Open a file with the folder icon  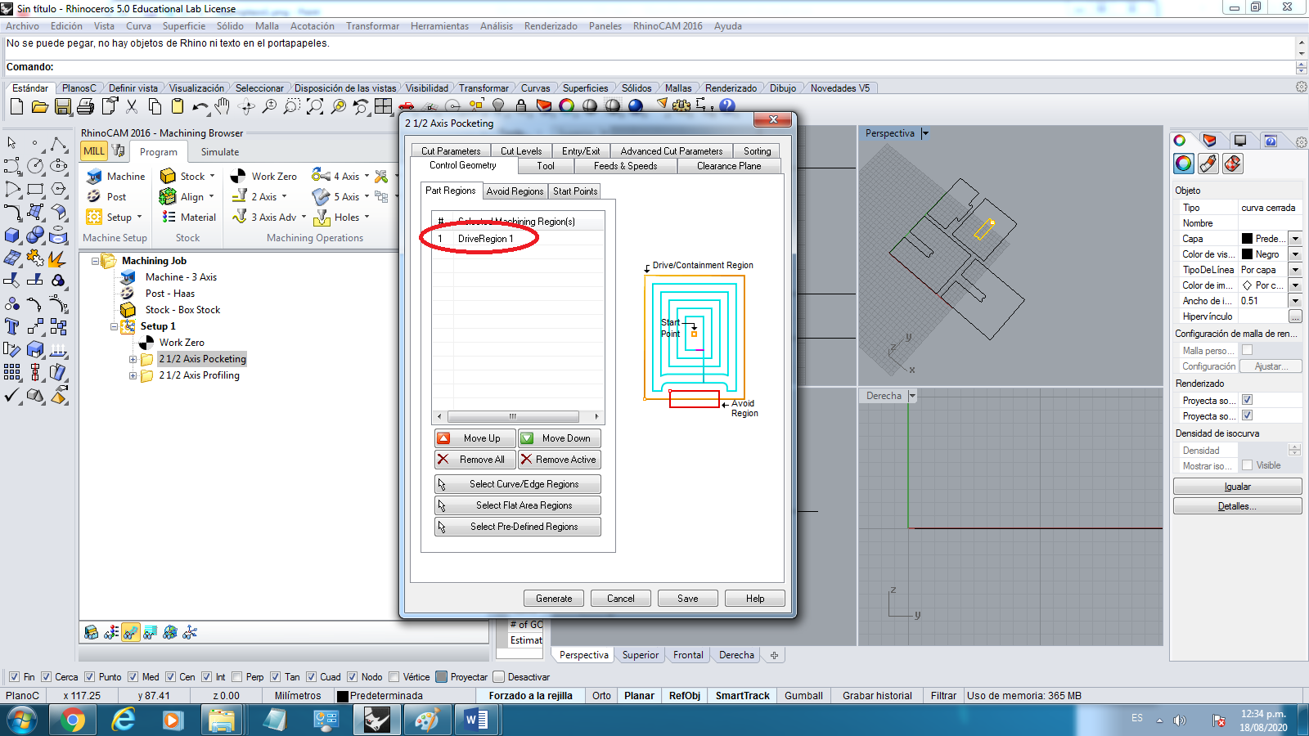pos(39,106)
